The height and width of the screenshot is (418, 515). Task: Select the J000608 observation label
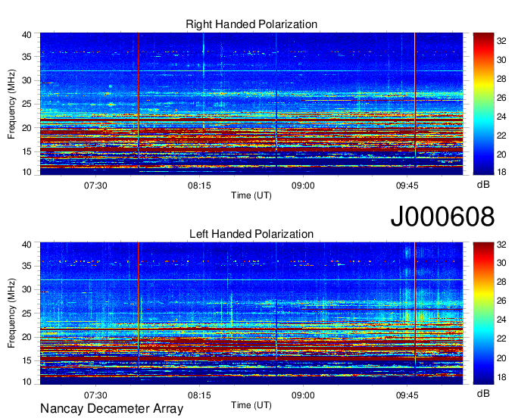[x=442, y=217]
